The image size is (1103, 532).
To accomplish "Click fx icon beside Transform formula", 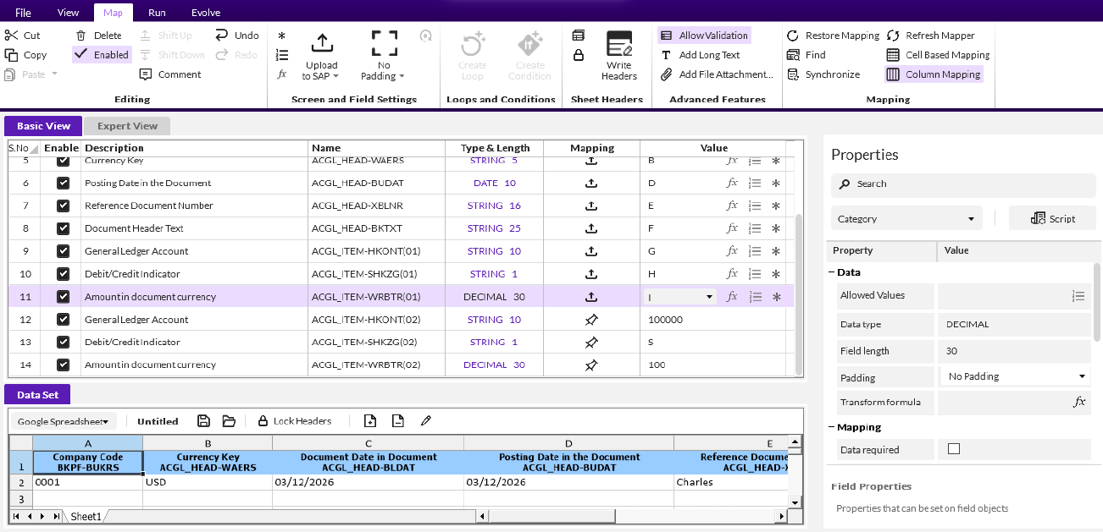I will pos(1079,403).
